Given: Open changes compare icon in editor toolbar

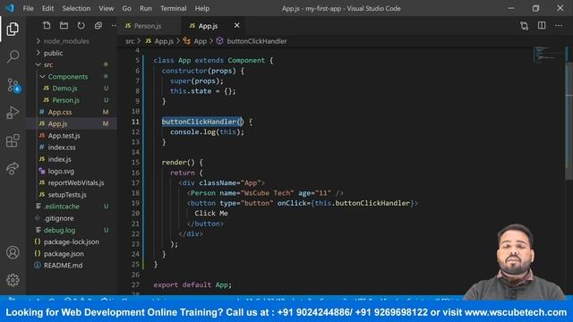Looking at the screenshot, I should pyautogui.click(x=525, y=26).
